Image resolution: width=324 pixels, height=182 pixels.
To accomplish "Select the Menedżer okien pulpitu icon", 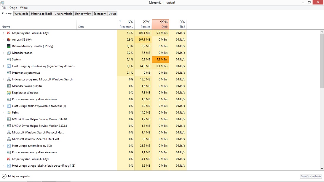I will (9, 86).
